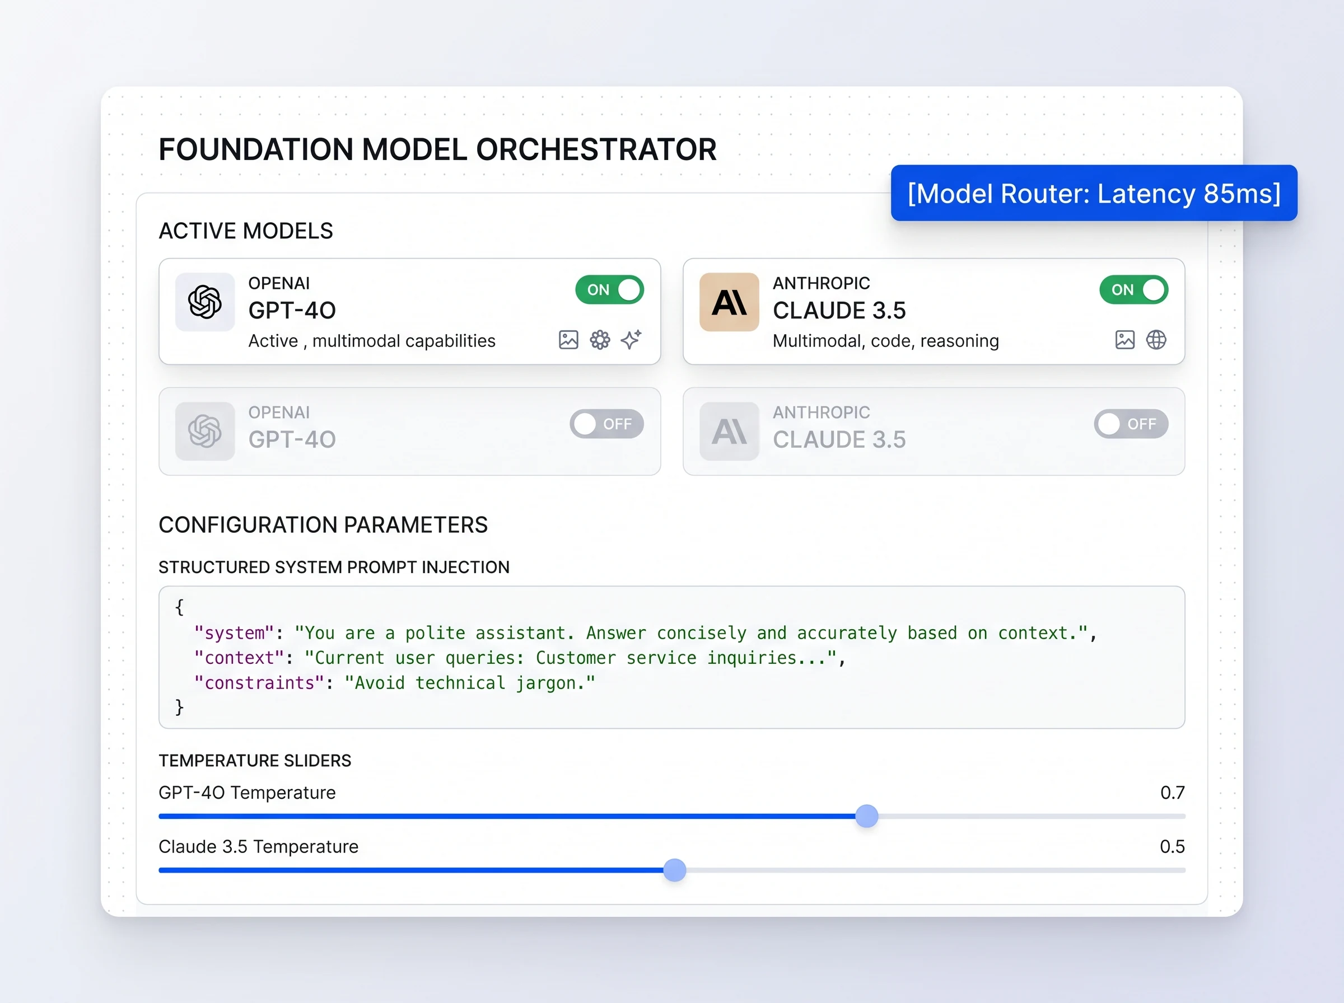
Task: Click the "context" line in the JSON box
Action: [x=520, y=658]
